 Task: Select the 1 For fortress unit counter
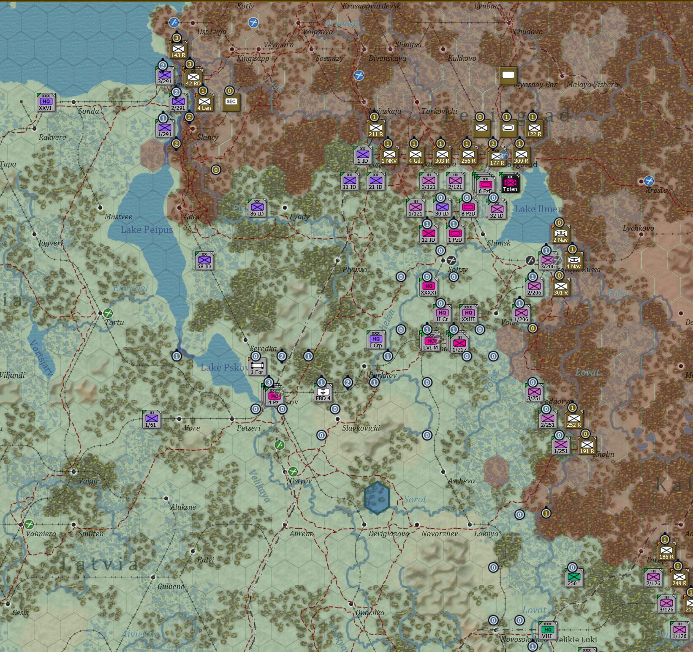coord(257,366)
